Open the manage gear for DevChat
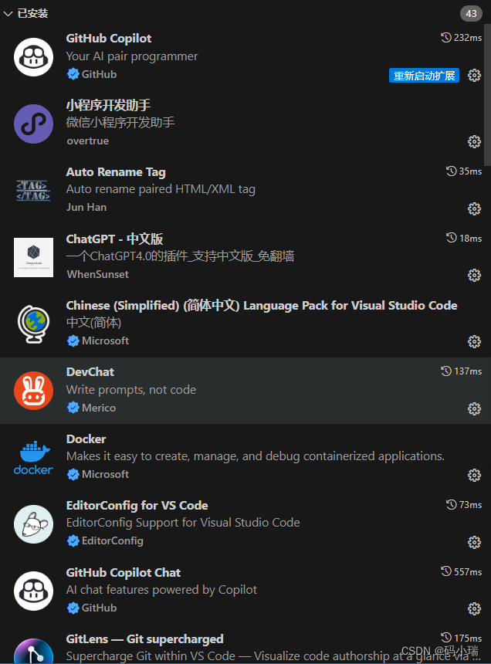Image resolution: width=491 pixels, height=664 pixels. point(474,408)
